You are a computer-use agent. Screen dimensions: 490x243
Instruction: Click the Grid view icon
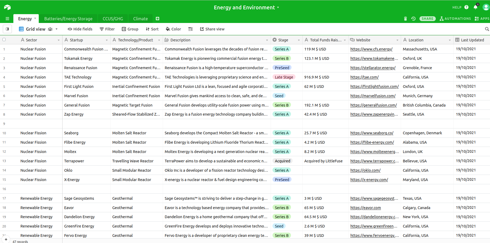[21, 29]
